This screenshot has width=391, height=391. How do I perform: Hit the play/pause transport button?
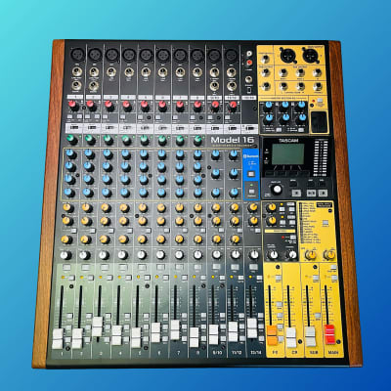click(312, 193)
